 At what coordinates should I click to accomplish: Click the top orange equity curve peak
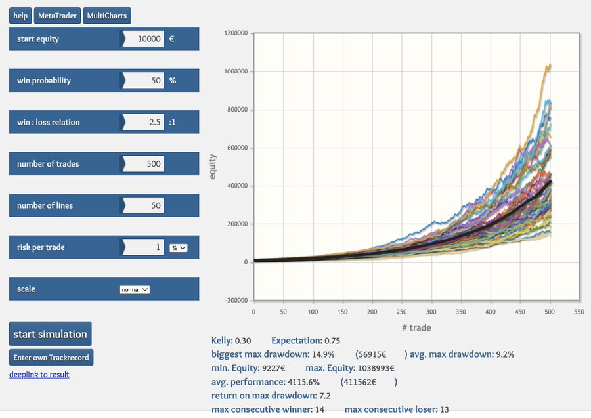549,66
